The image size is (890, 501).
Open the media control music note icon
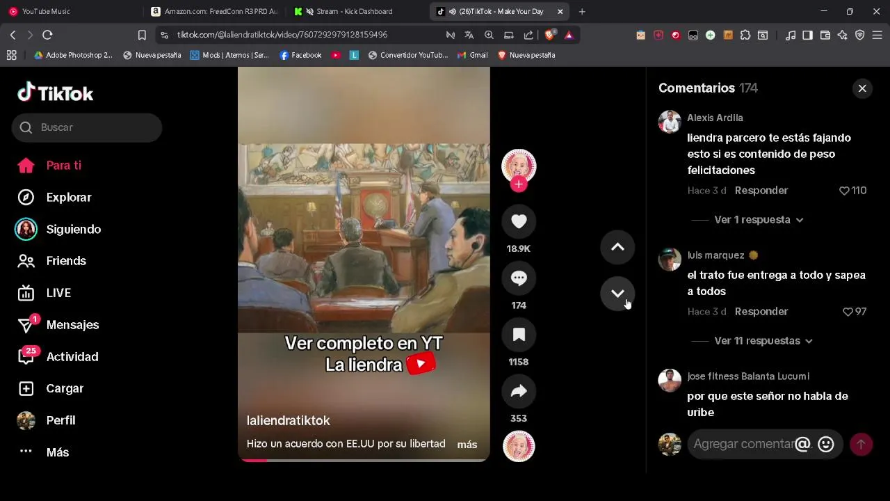[791, 35]
